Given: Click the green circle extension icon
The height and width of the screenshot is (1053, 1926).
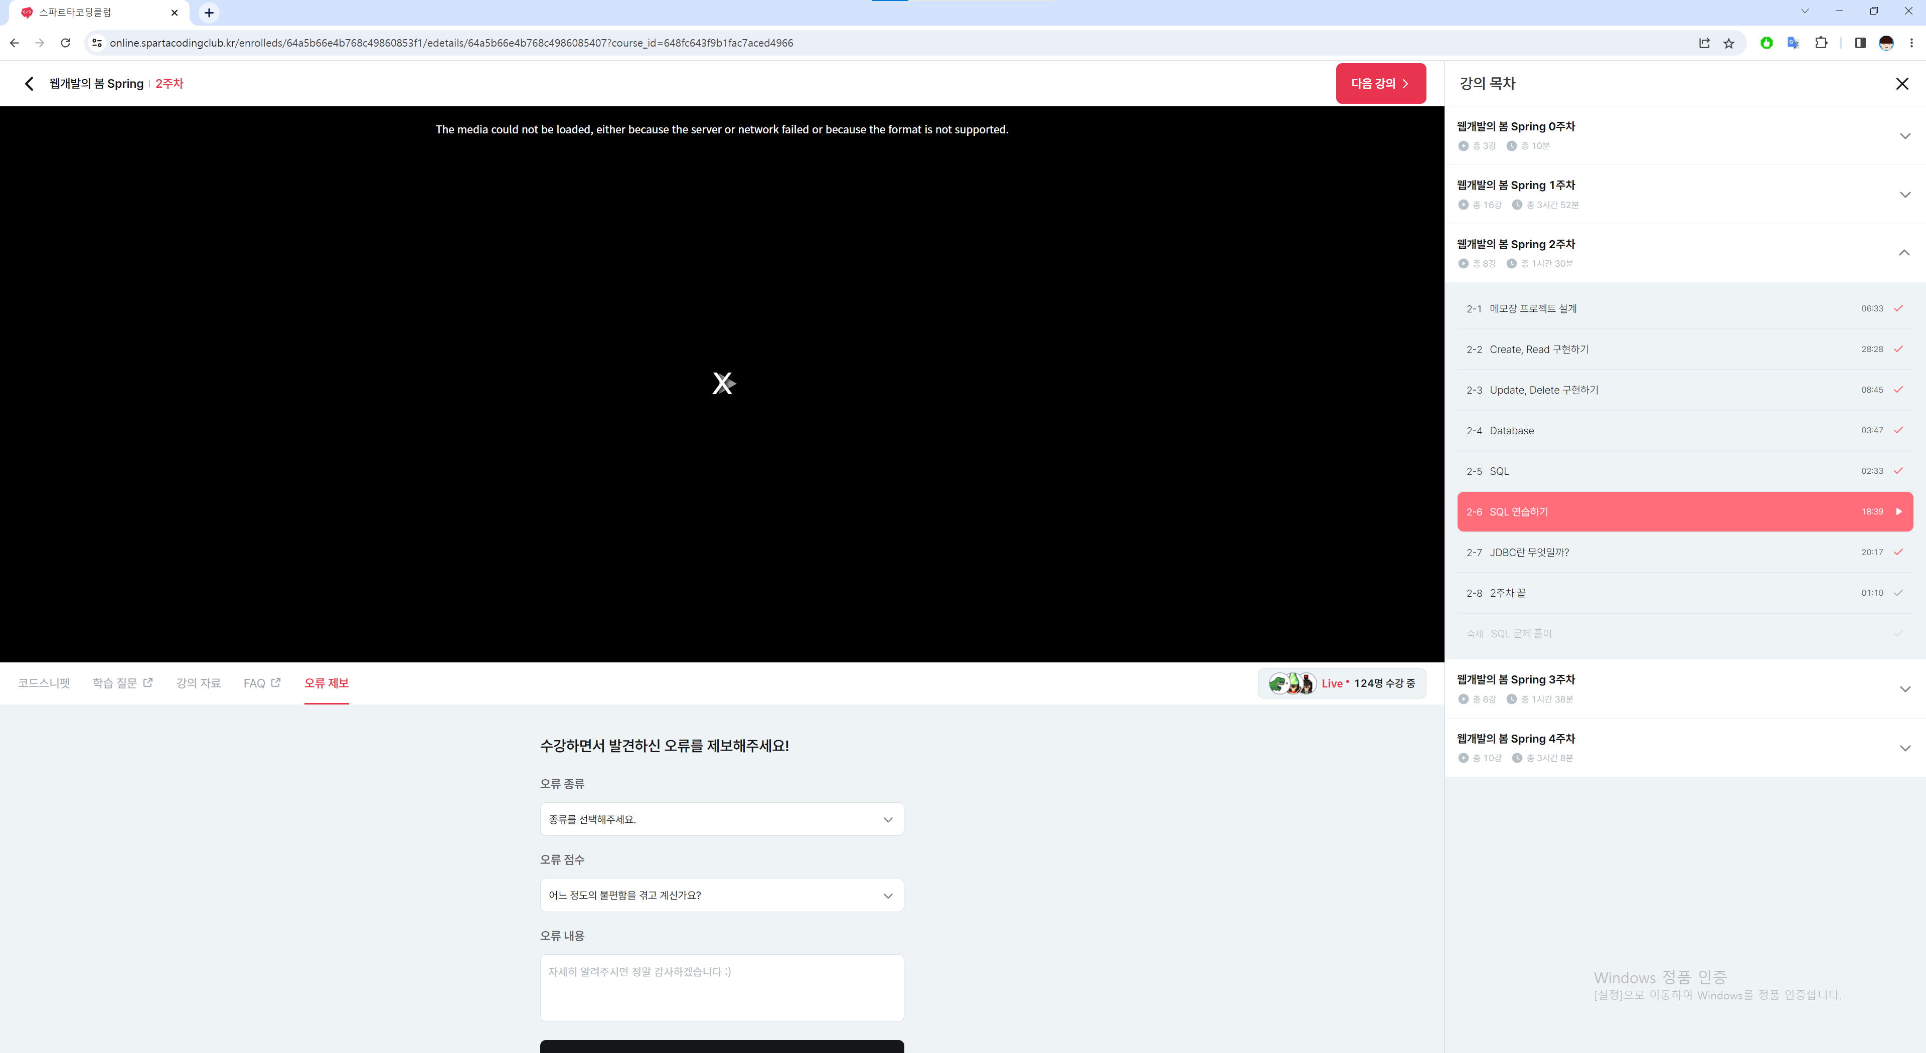Looking at the screenshot, I should (1766, 43).
